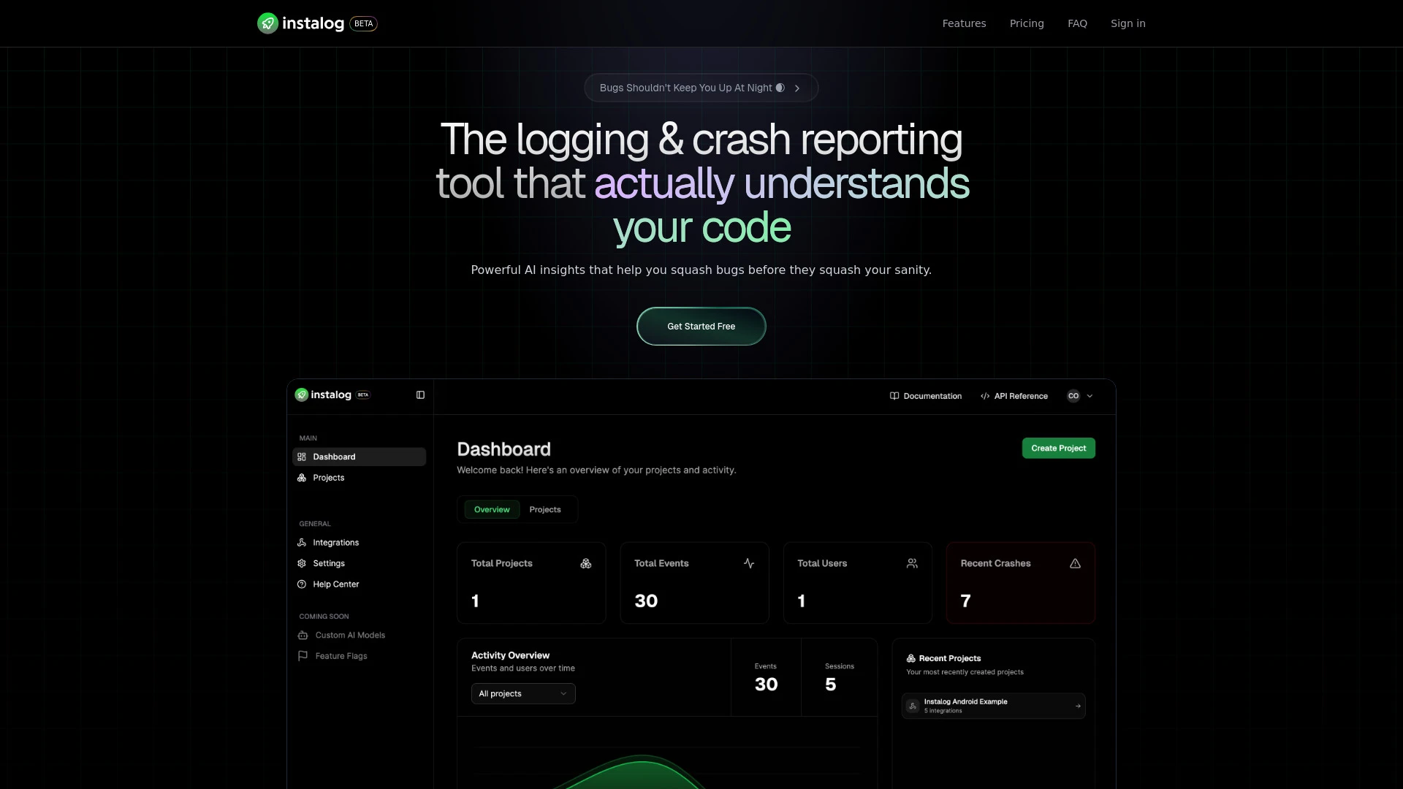The image size is (1403, 789).
Task: Expand 'Bugs Shouldn't Keep You Up At Night' banner
Action: [x=701, y=88]
